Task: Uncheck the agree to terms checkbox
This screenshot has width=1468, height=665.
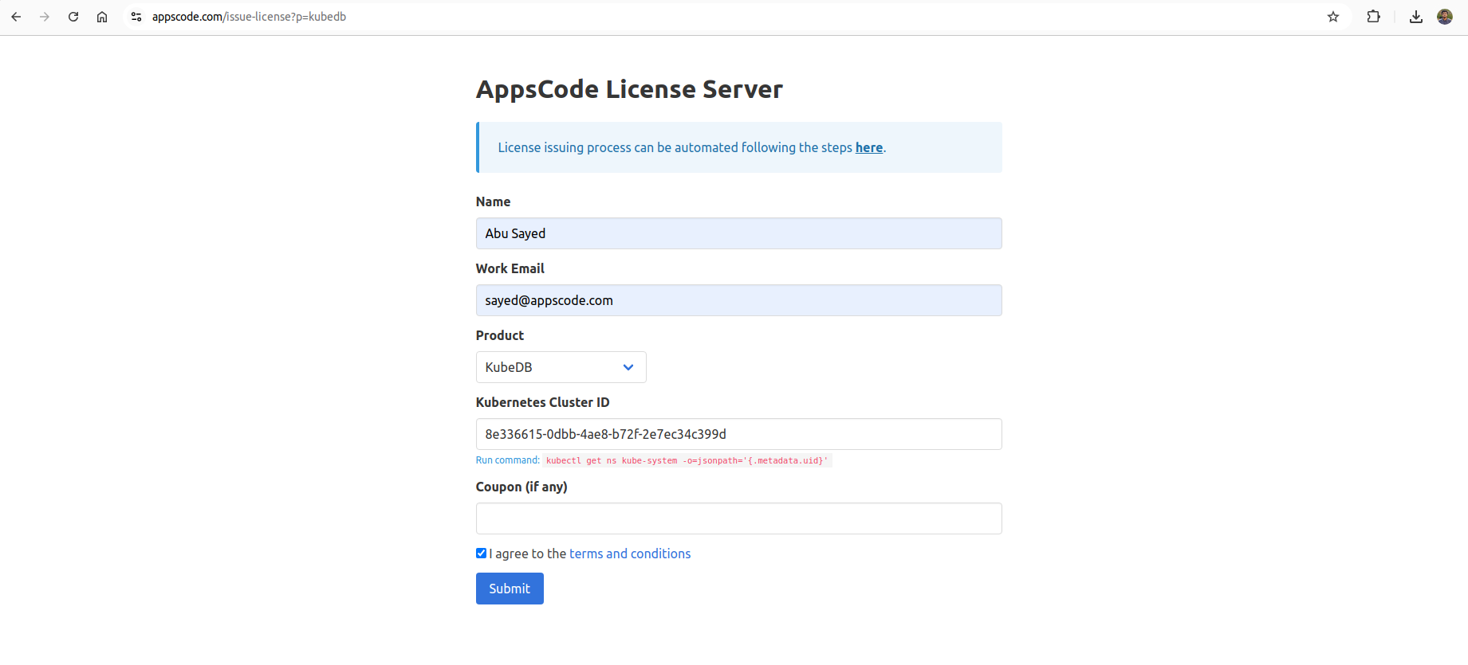Action: pos(481,554)
